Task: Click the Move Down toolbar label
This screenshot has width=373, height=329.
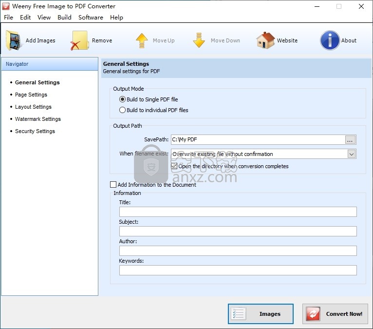Action: click(x=225, y=40)
